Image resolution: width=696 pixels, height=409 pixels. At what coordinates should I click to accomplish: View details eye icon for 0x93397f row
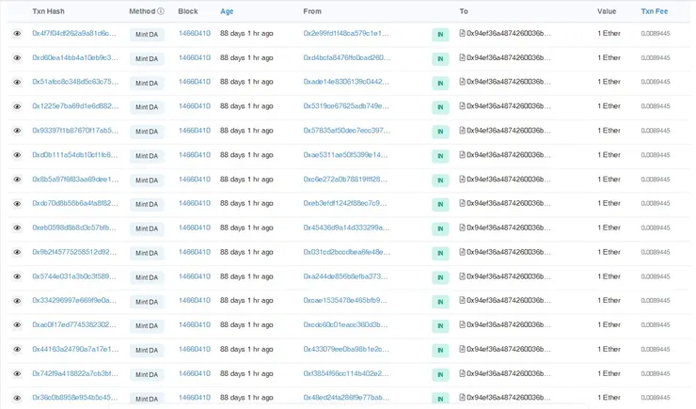click(x=17, y=131)
